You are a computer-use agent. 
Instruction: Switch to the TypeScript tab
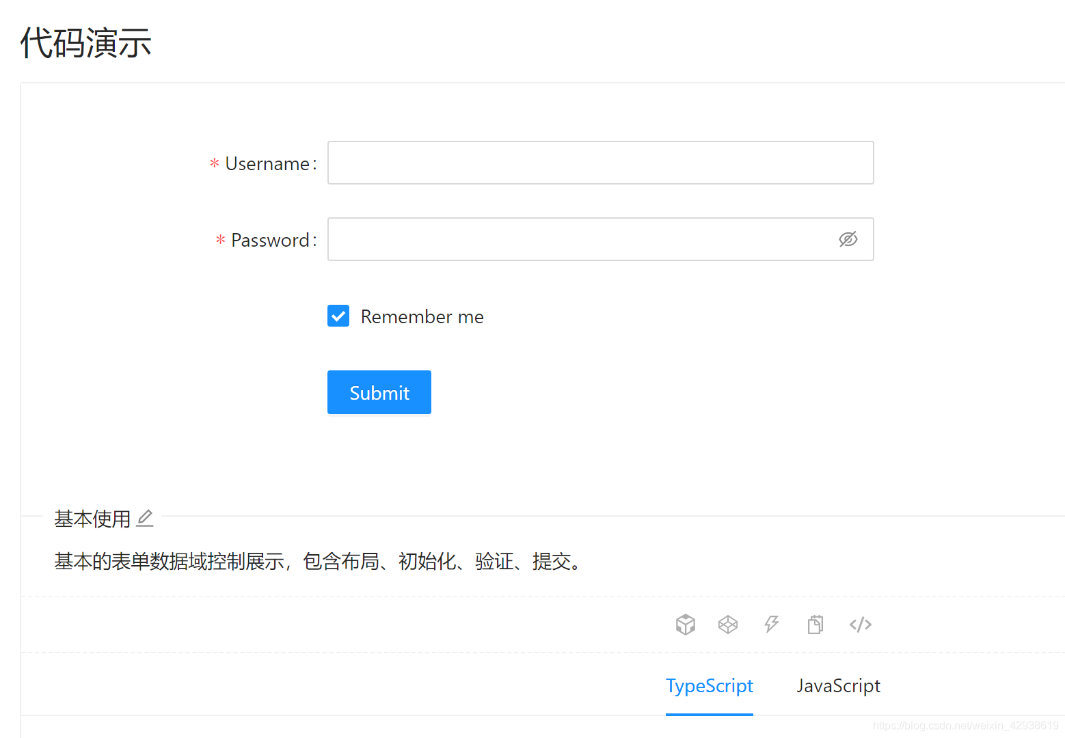(x=710, y=685)
